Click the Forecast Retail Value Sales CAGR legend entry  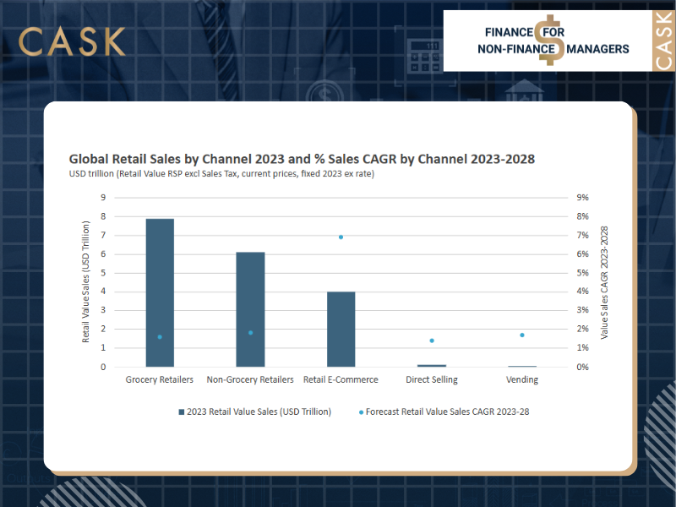point(450,412)
